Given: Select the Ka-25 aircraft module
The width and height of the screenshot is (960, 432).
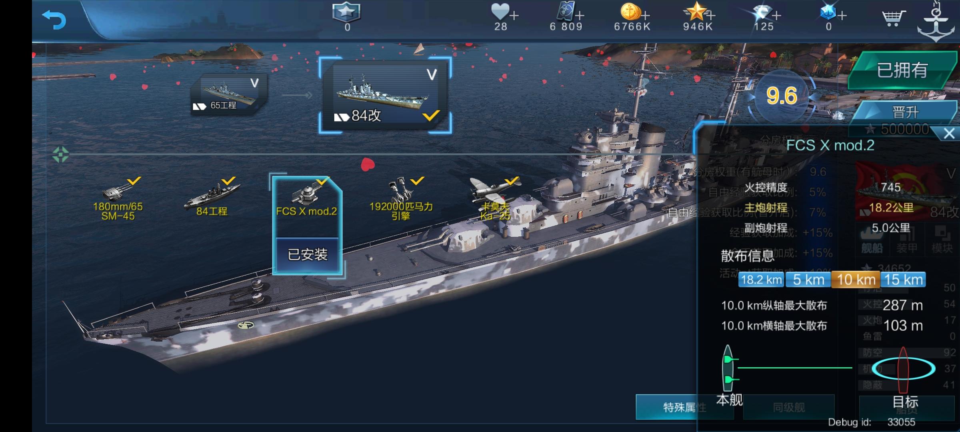Looking at the screenshot, I should coord(495,199).
